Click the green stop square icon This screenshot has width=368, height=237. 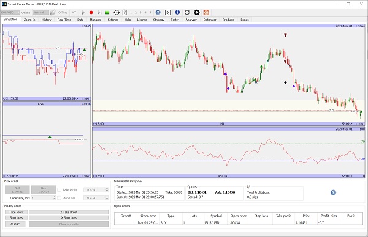(107, 13)
